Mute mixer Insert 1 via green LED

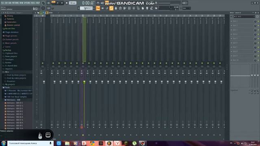53,63
